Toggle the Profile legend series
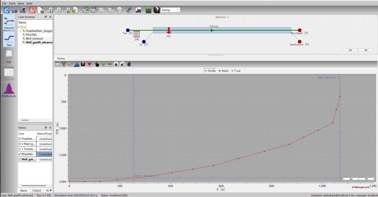 tap(210, 71)
